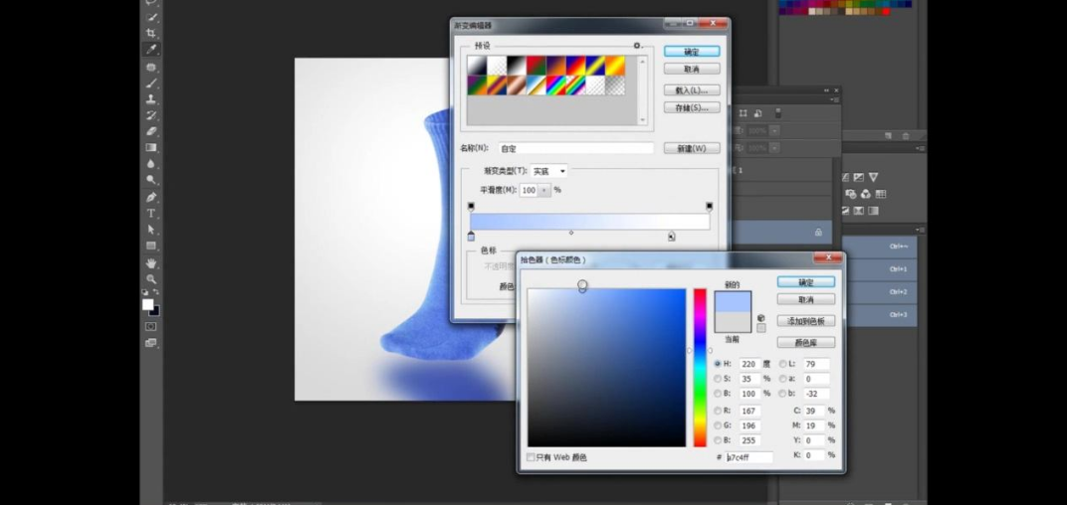Select the Horizontal Type tool

pos(151,213)
